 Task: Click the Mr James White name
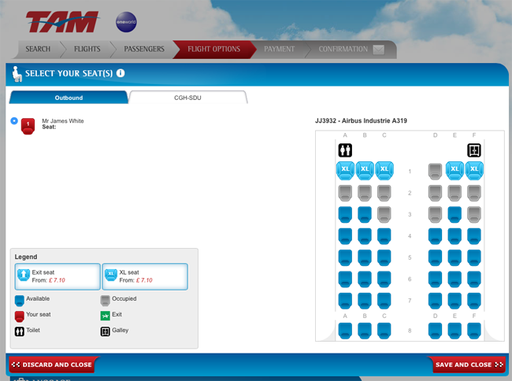pyautogui.click(x=63, y=121)
